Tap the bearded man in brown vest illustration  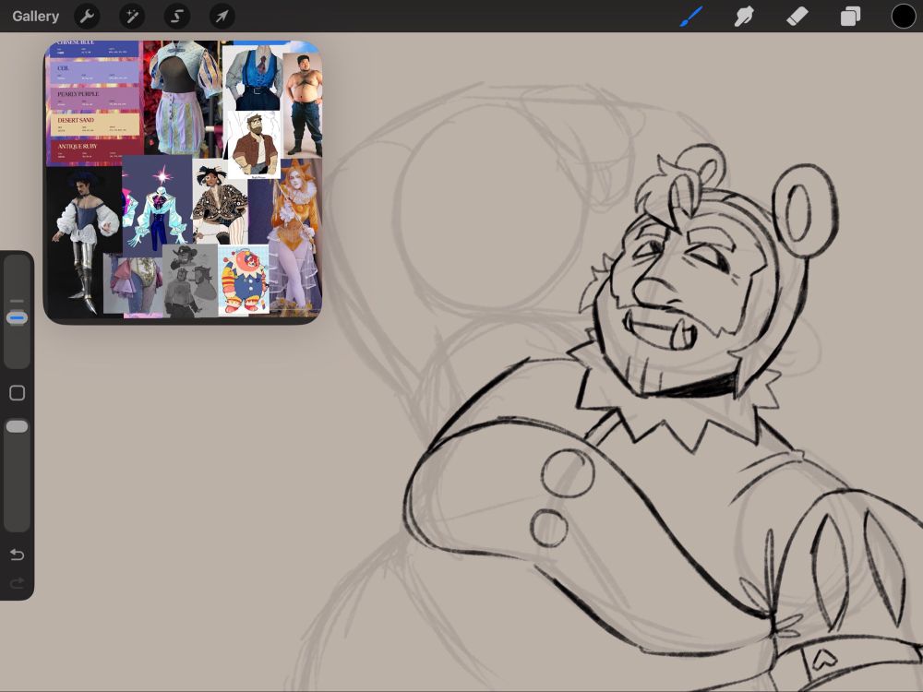254,145
